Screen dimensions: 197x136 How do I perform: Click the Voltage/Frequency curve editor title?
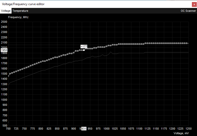(x=23, y=4)
